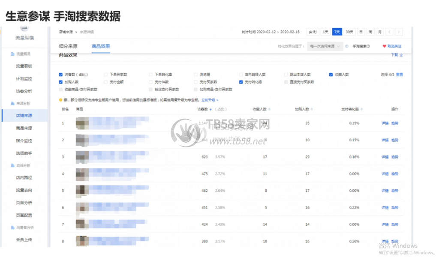Open 页面配置 in the sidebar

coord(24,215)
